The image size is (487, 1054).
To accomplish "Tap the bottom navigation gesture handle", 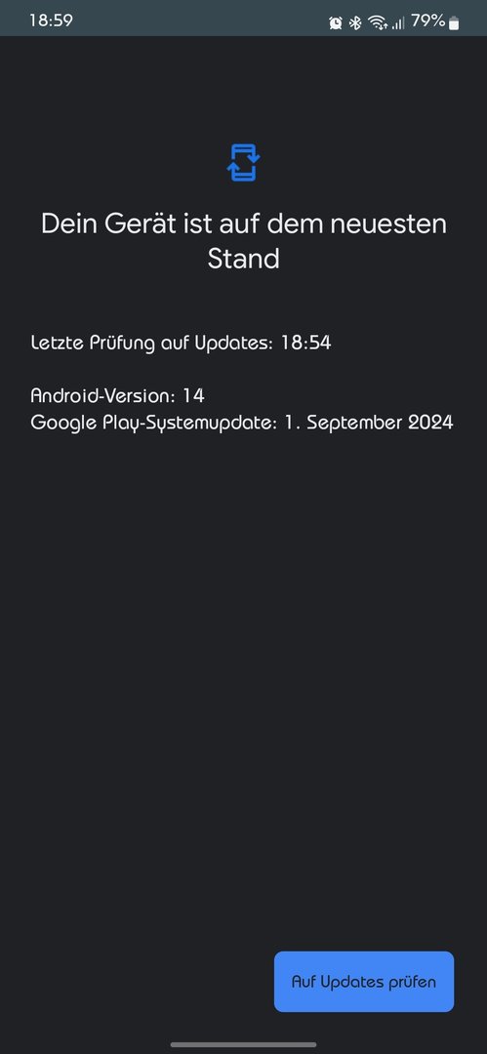I will [x=244, y=1044].
